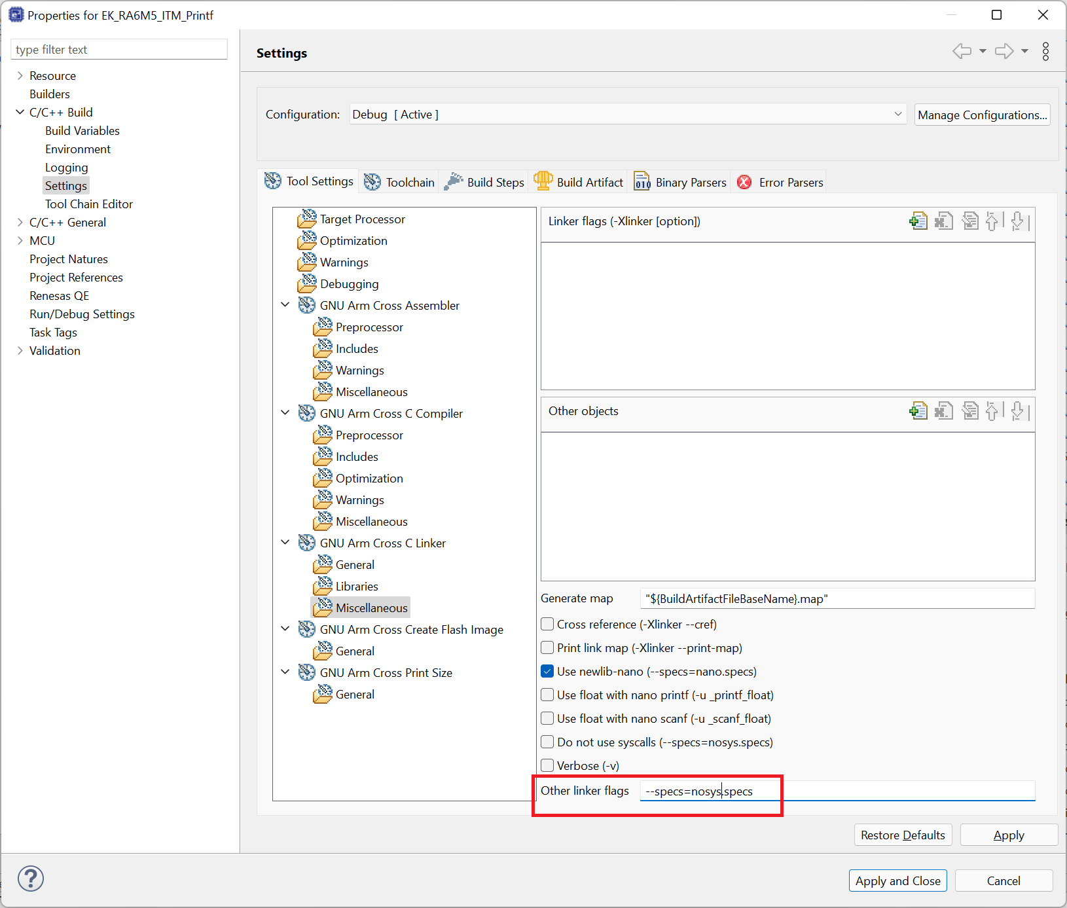1067x908 pixels.
Task: Expand the Resource tree node
Action: click(20, 75)
